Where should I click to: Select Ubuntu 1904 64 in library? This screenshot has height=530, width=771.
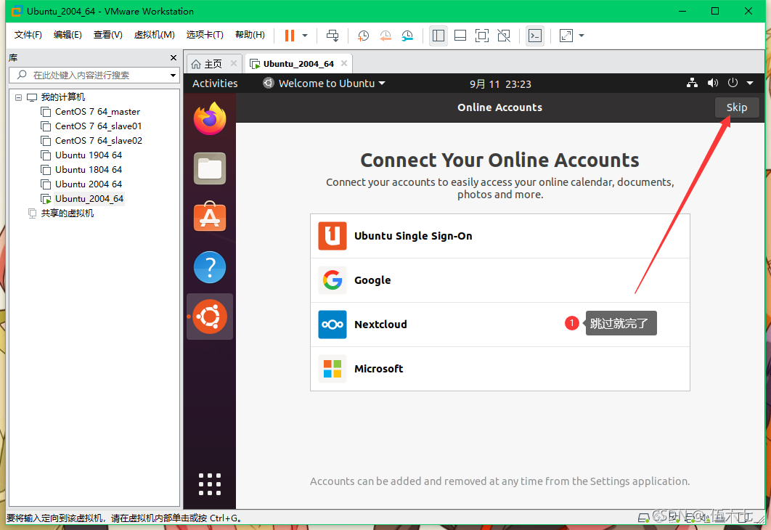coord(89,155)
